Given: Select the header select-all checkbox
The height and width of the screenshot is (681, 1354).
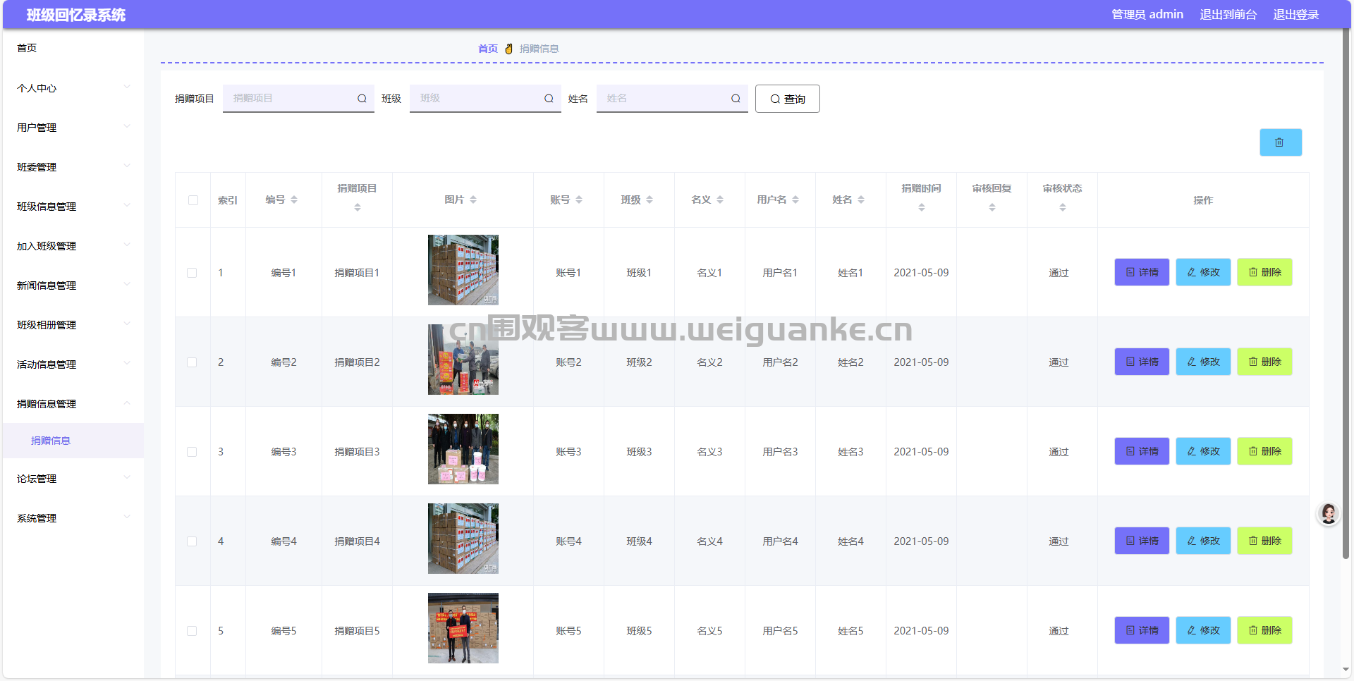Looking at the screenshot, I should click(193, 200).
